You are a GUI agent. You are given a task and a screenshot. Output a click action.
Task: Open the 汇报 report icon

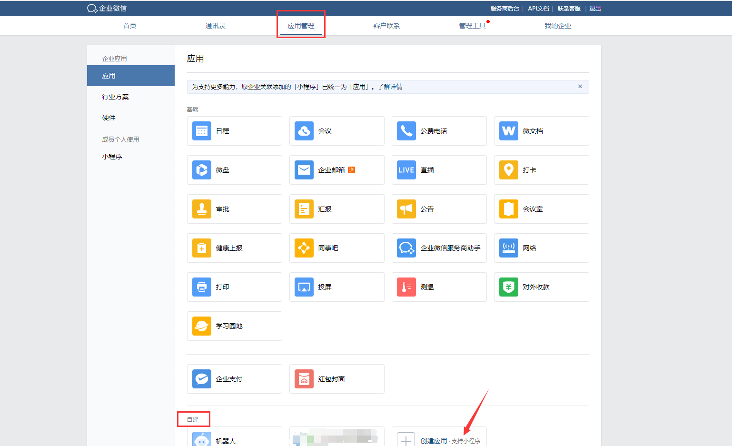tap(304, 209)
